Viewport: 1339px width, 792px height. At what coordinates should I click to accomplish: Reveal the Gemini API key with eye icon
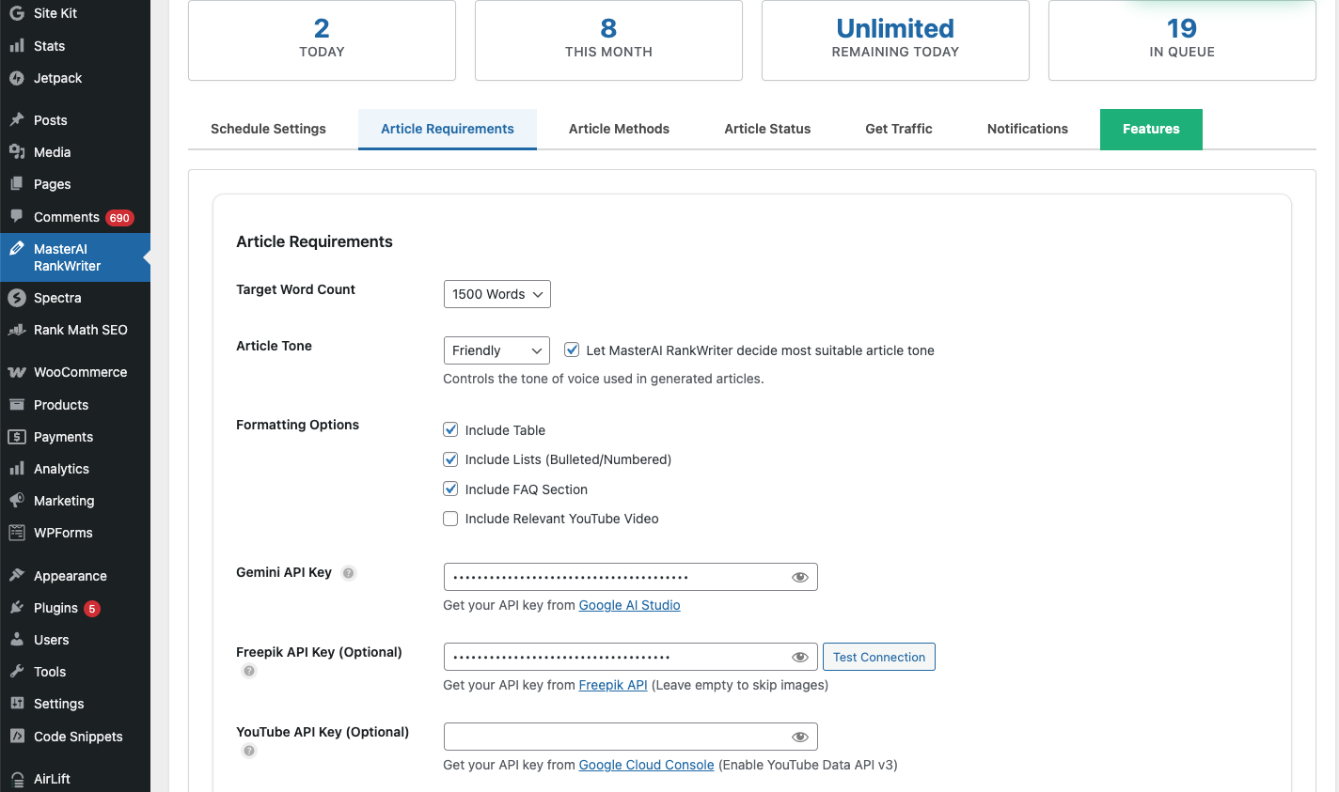pyautogui.click(x=800, y=577)
